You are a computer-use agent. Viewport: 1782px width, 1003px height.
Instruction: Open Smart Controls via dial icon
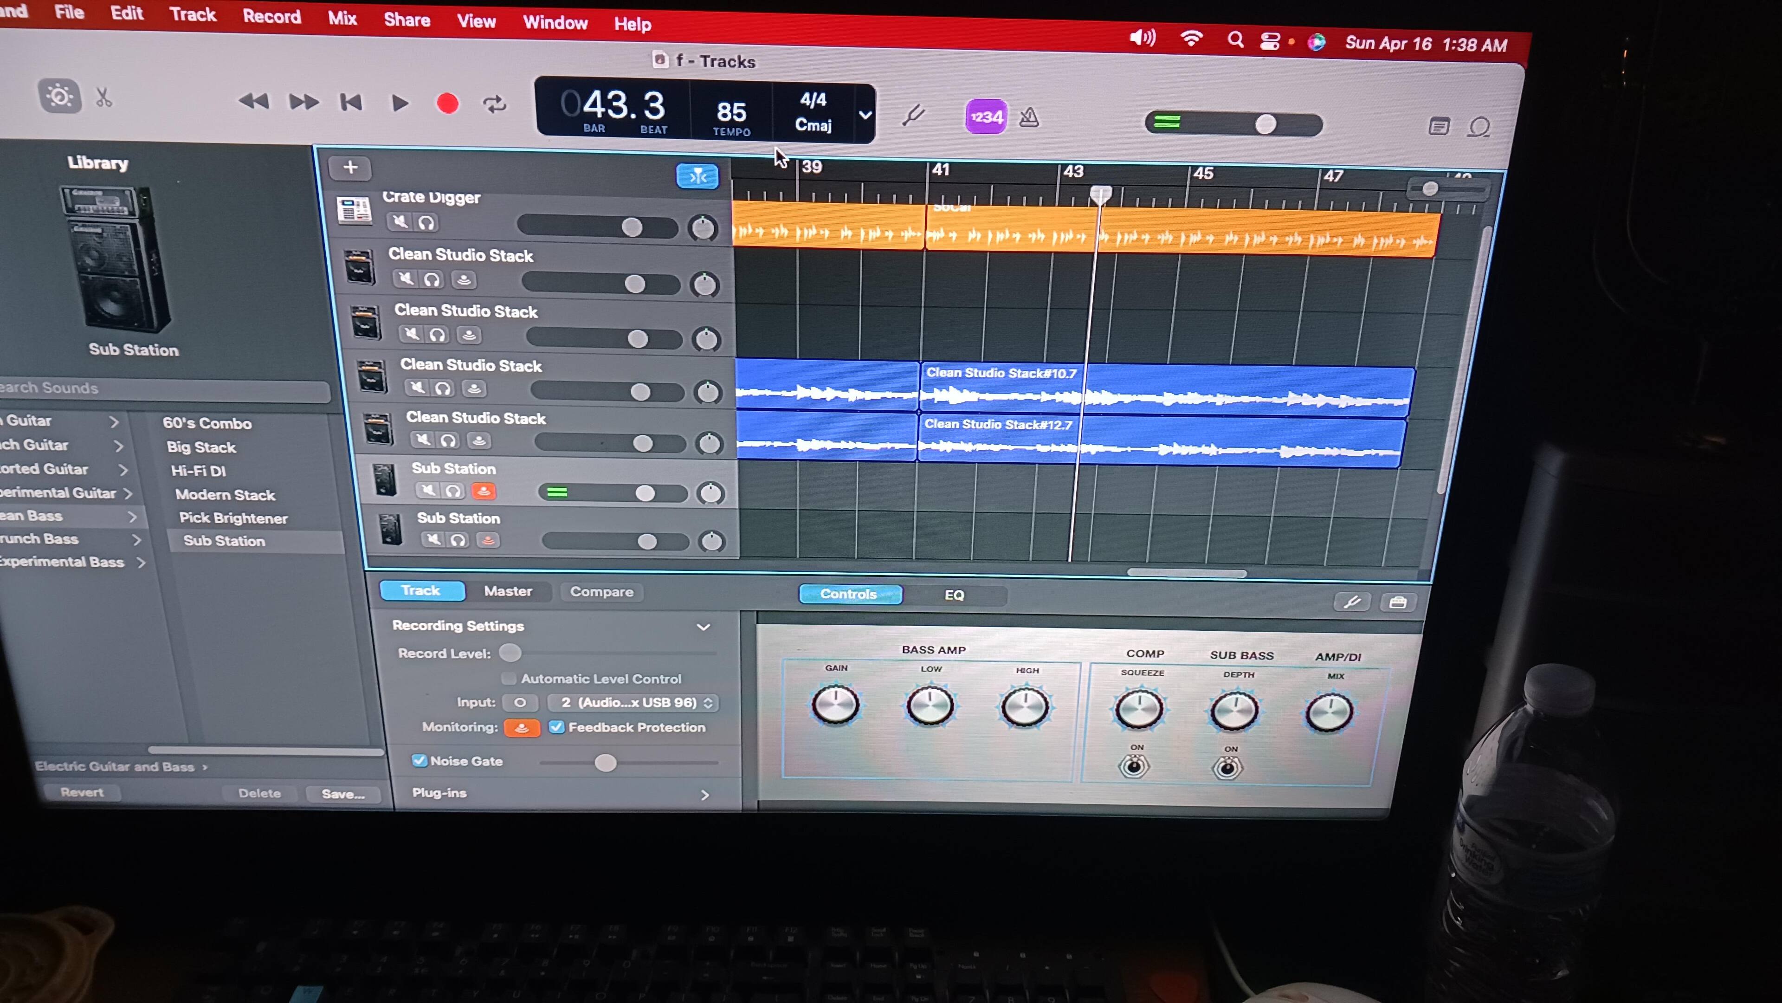[x=59, y=96]
